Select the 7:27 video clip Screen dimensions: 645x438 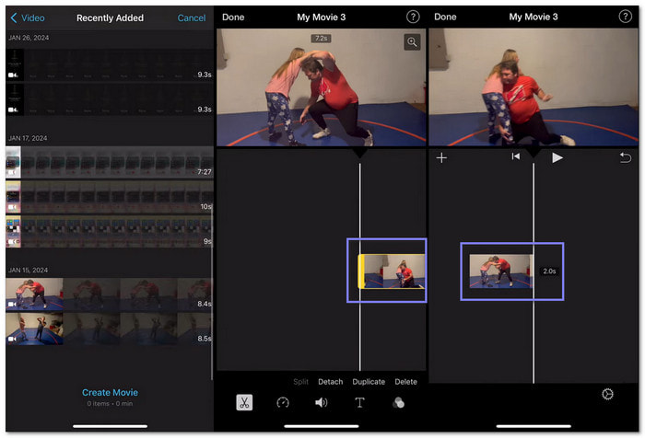(x=110, y=162)
